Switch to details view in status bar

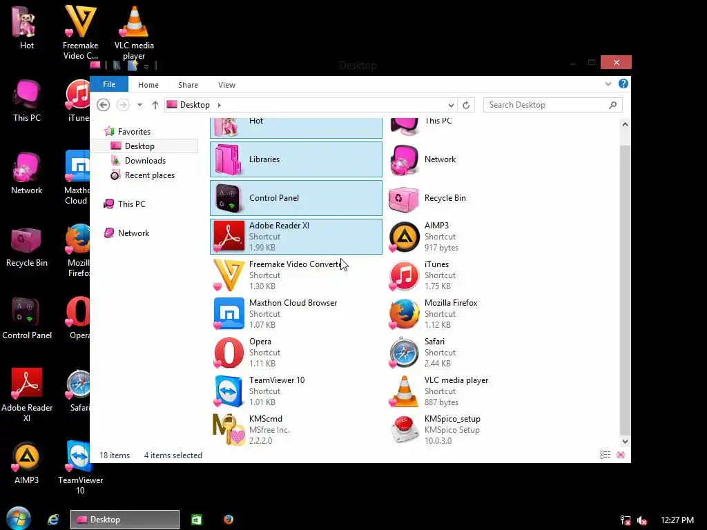point(605,455)
